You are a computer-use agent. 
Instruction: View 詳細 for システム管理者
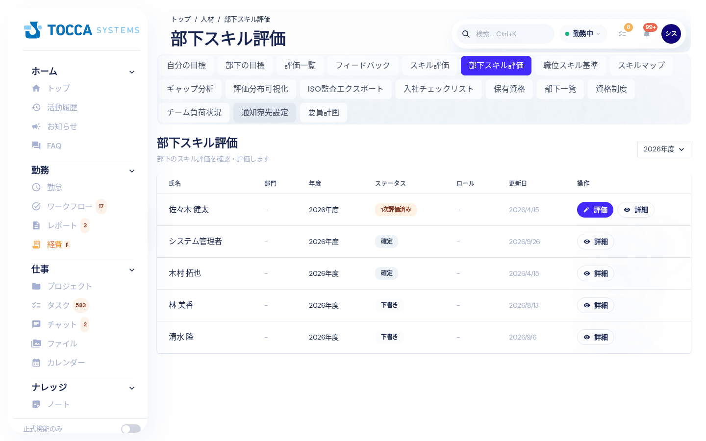(x=596, y=242)
